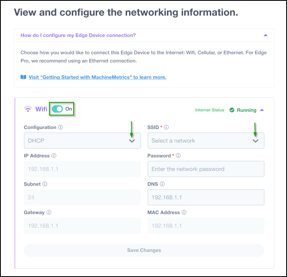287x277 pixels.
Task: Click the Save Changes button
Action: (x=144, y=250)
